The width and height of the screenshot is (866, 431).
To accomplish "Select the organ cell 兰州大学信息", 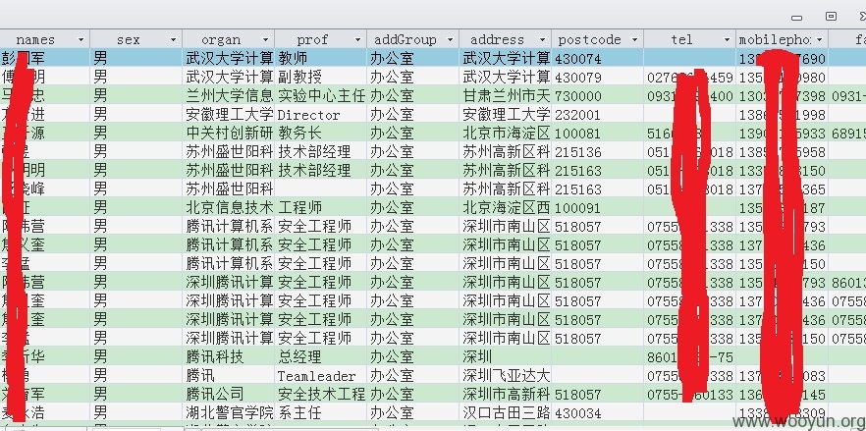I will pos(228,95).
